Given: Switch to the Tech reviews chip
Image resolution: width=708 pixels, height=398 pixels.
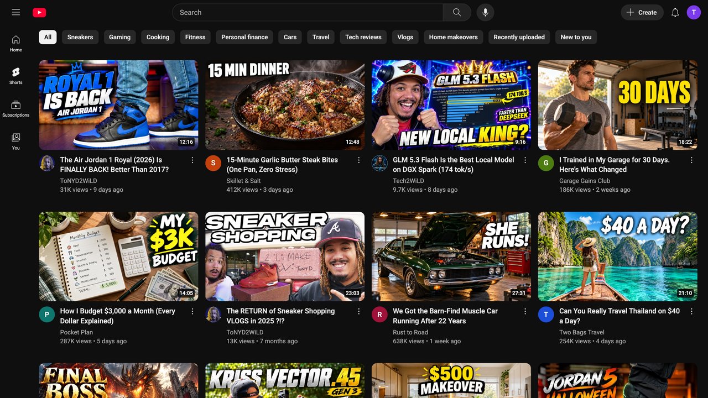Looking at the screenshot, I should pos(363,37).
